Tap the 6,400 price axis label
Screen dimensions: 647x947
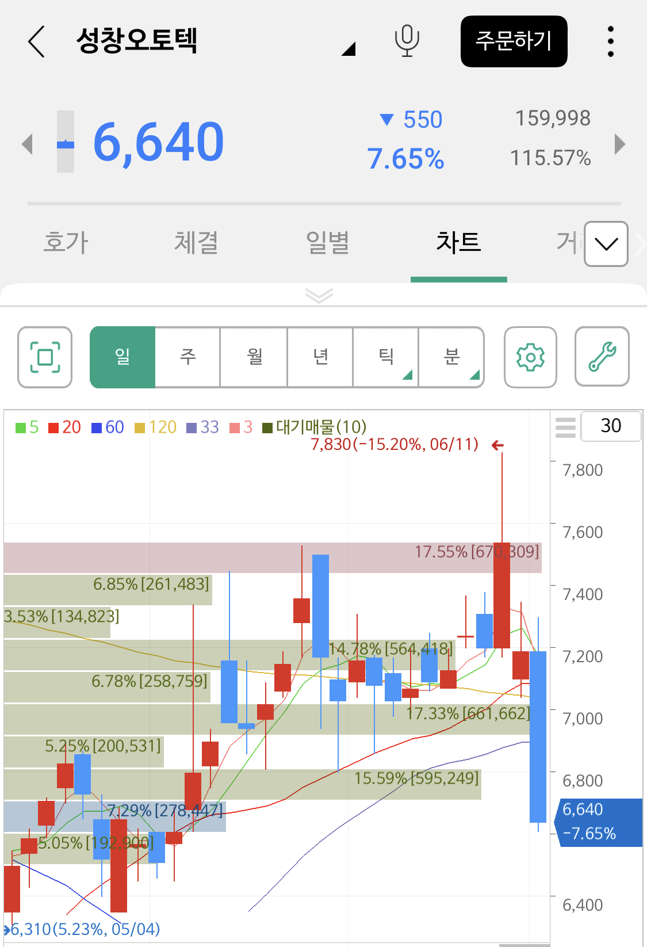583,906
